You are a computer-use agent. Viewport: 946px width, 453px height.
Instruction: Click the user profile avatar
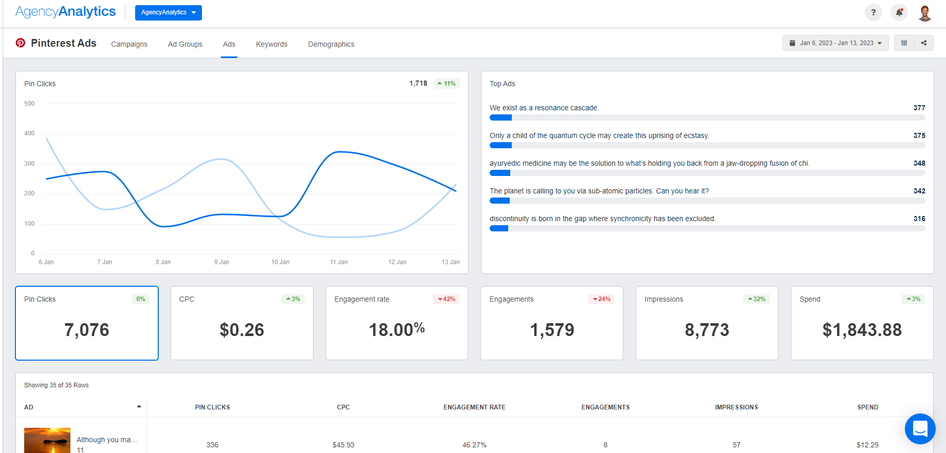(925, 13)
